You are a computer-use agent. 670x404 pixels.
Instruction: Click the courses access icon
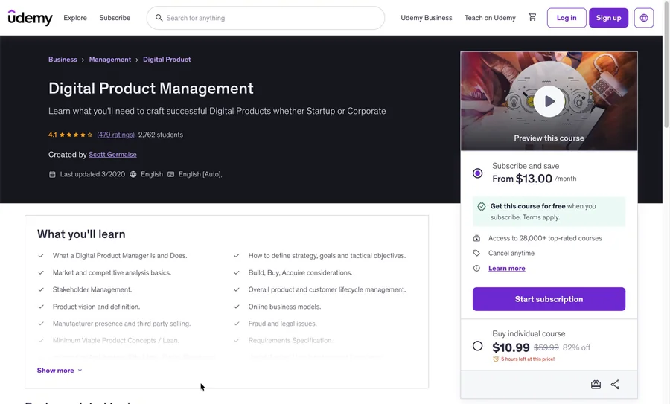(x=476, y=238)
